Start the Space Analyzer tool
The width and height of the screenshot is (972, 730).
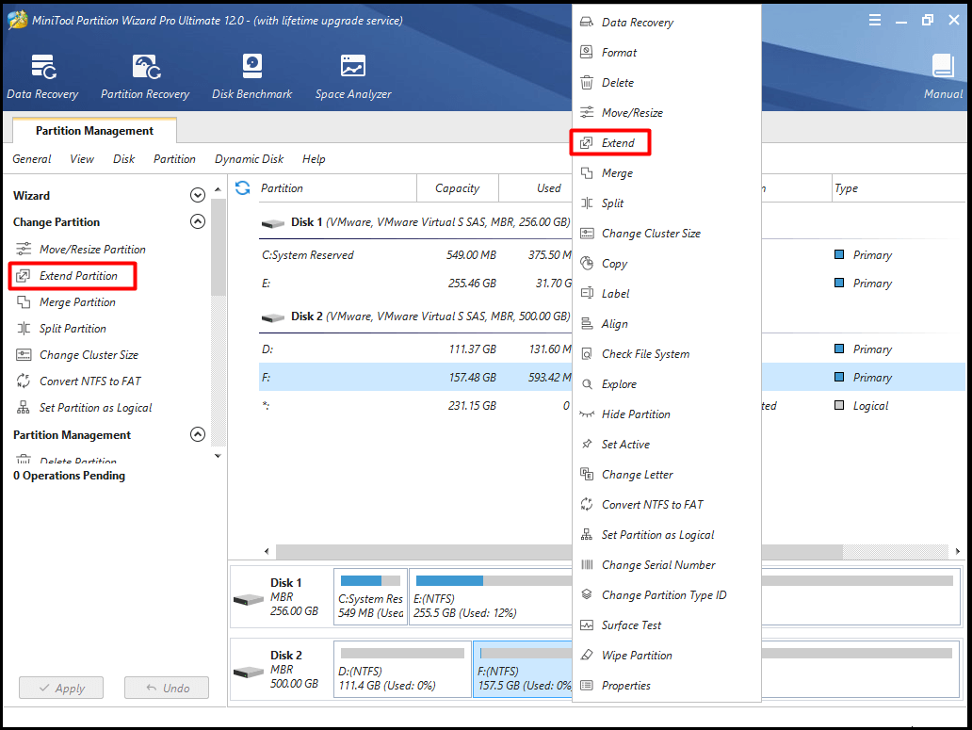tap(353, 77)
